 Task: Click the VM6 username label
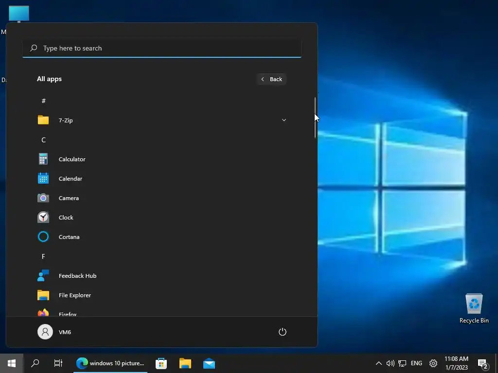65,332
